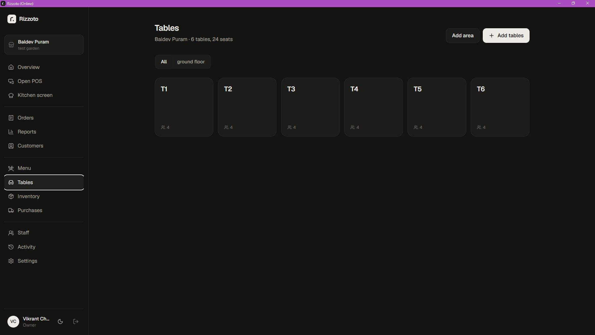Open the Overview page
595x335 pixels.
tap(44, 67)
